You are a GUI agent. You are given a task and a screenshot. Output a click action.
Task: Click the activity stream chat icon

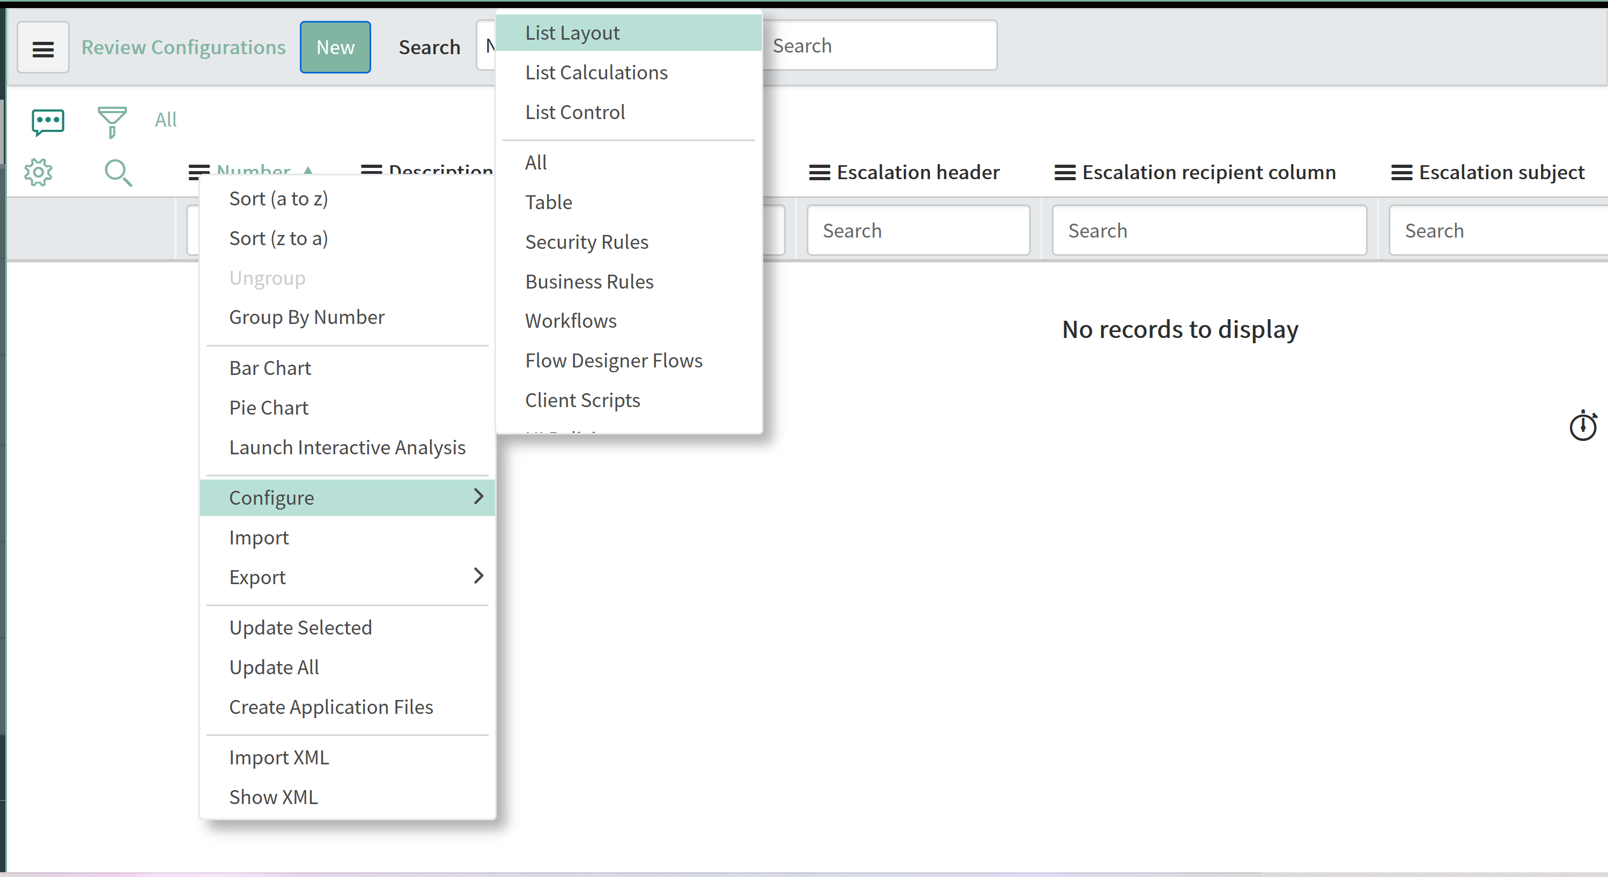coord(48,121)
